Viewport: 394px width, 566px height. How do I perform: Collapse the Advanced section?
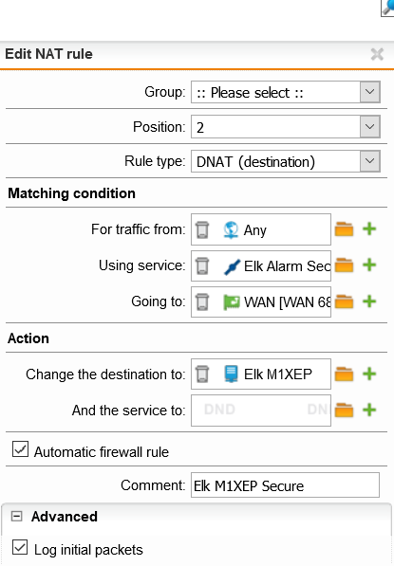tap(17, 516)
